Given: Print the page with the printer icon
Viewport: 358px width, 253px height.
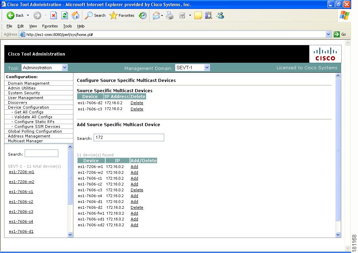Looking at the screenshot, I should click(170, 15).
